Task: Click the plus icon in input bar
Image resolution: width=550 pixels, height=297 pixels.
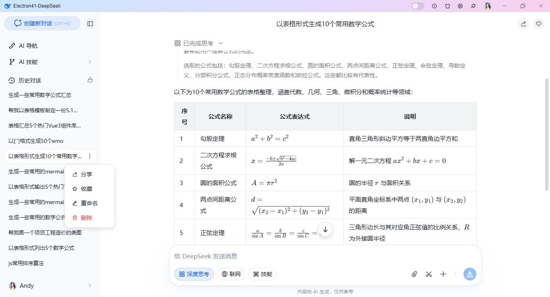Action: point(443,274)
